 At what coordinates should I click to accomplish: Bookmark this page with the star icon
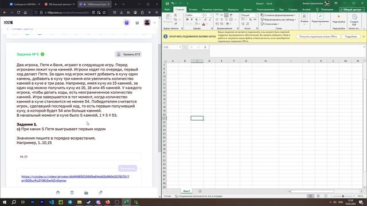[104, 13]
